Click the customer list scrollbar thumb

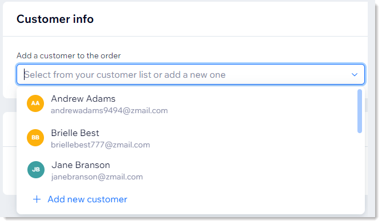click(x=360, y=111)
